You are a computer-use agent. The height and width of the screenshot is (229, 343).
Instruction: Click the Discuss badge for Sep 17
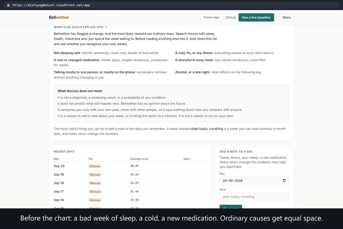click(95, 191)
